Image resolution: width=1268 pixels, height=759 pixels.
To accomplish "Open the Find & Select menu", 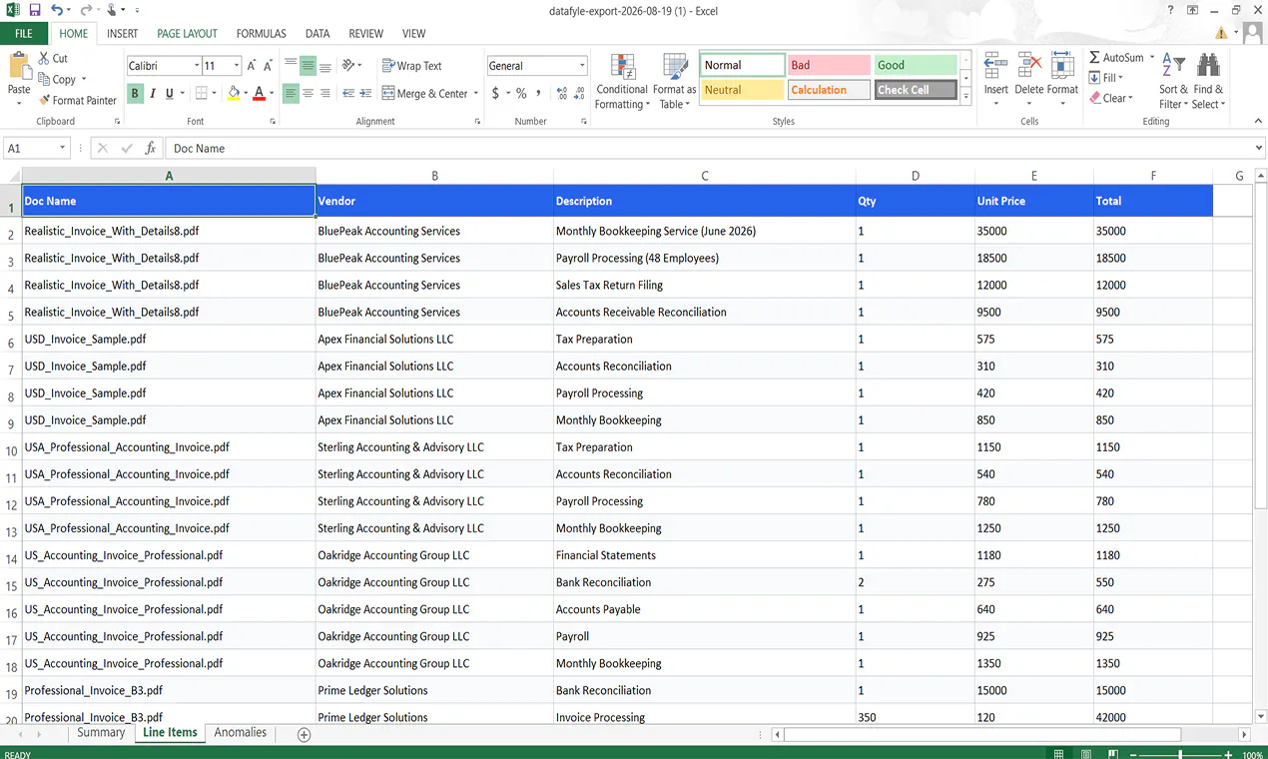I will (1208, 82).
